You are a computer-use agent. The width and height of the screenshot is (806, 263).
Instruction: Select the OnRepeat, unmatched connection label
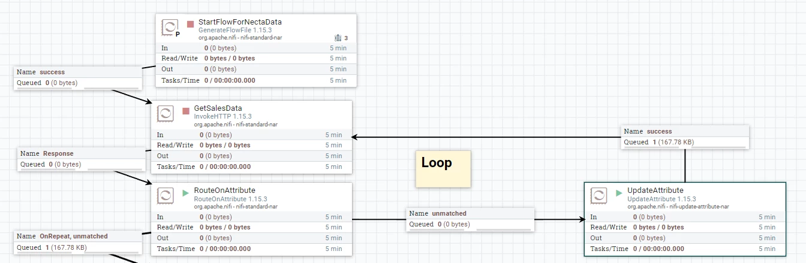tap(77, 241)
